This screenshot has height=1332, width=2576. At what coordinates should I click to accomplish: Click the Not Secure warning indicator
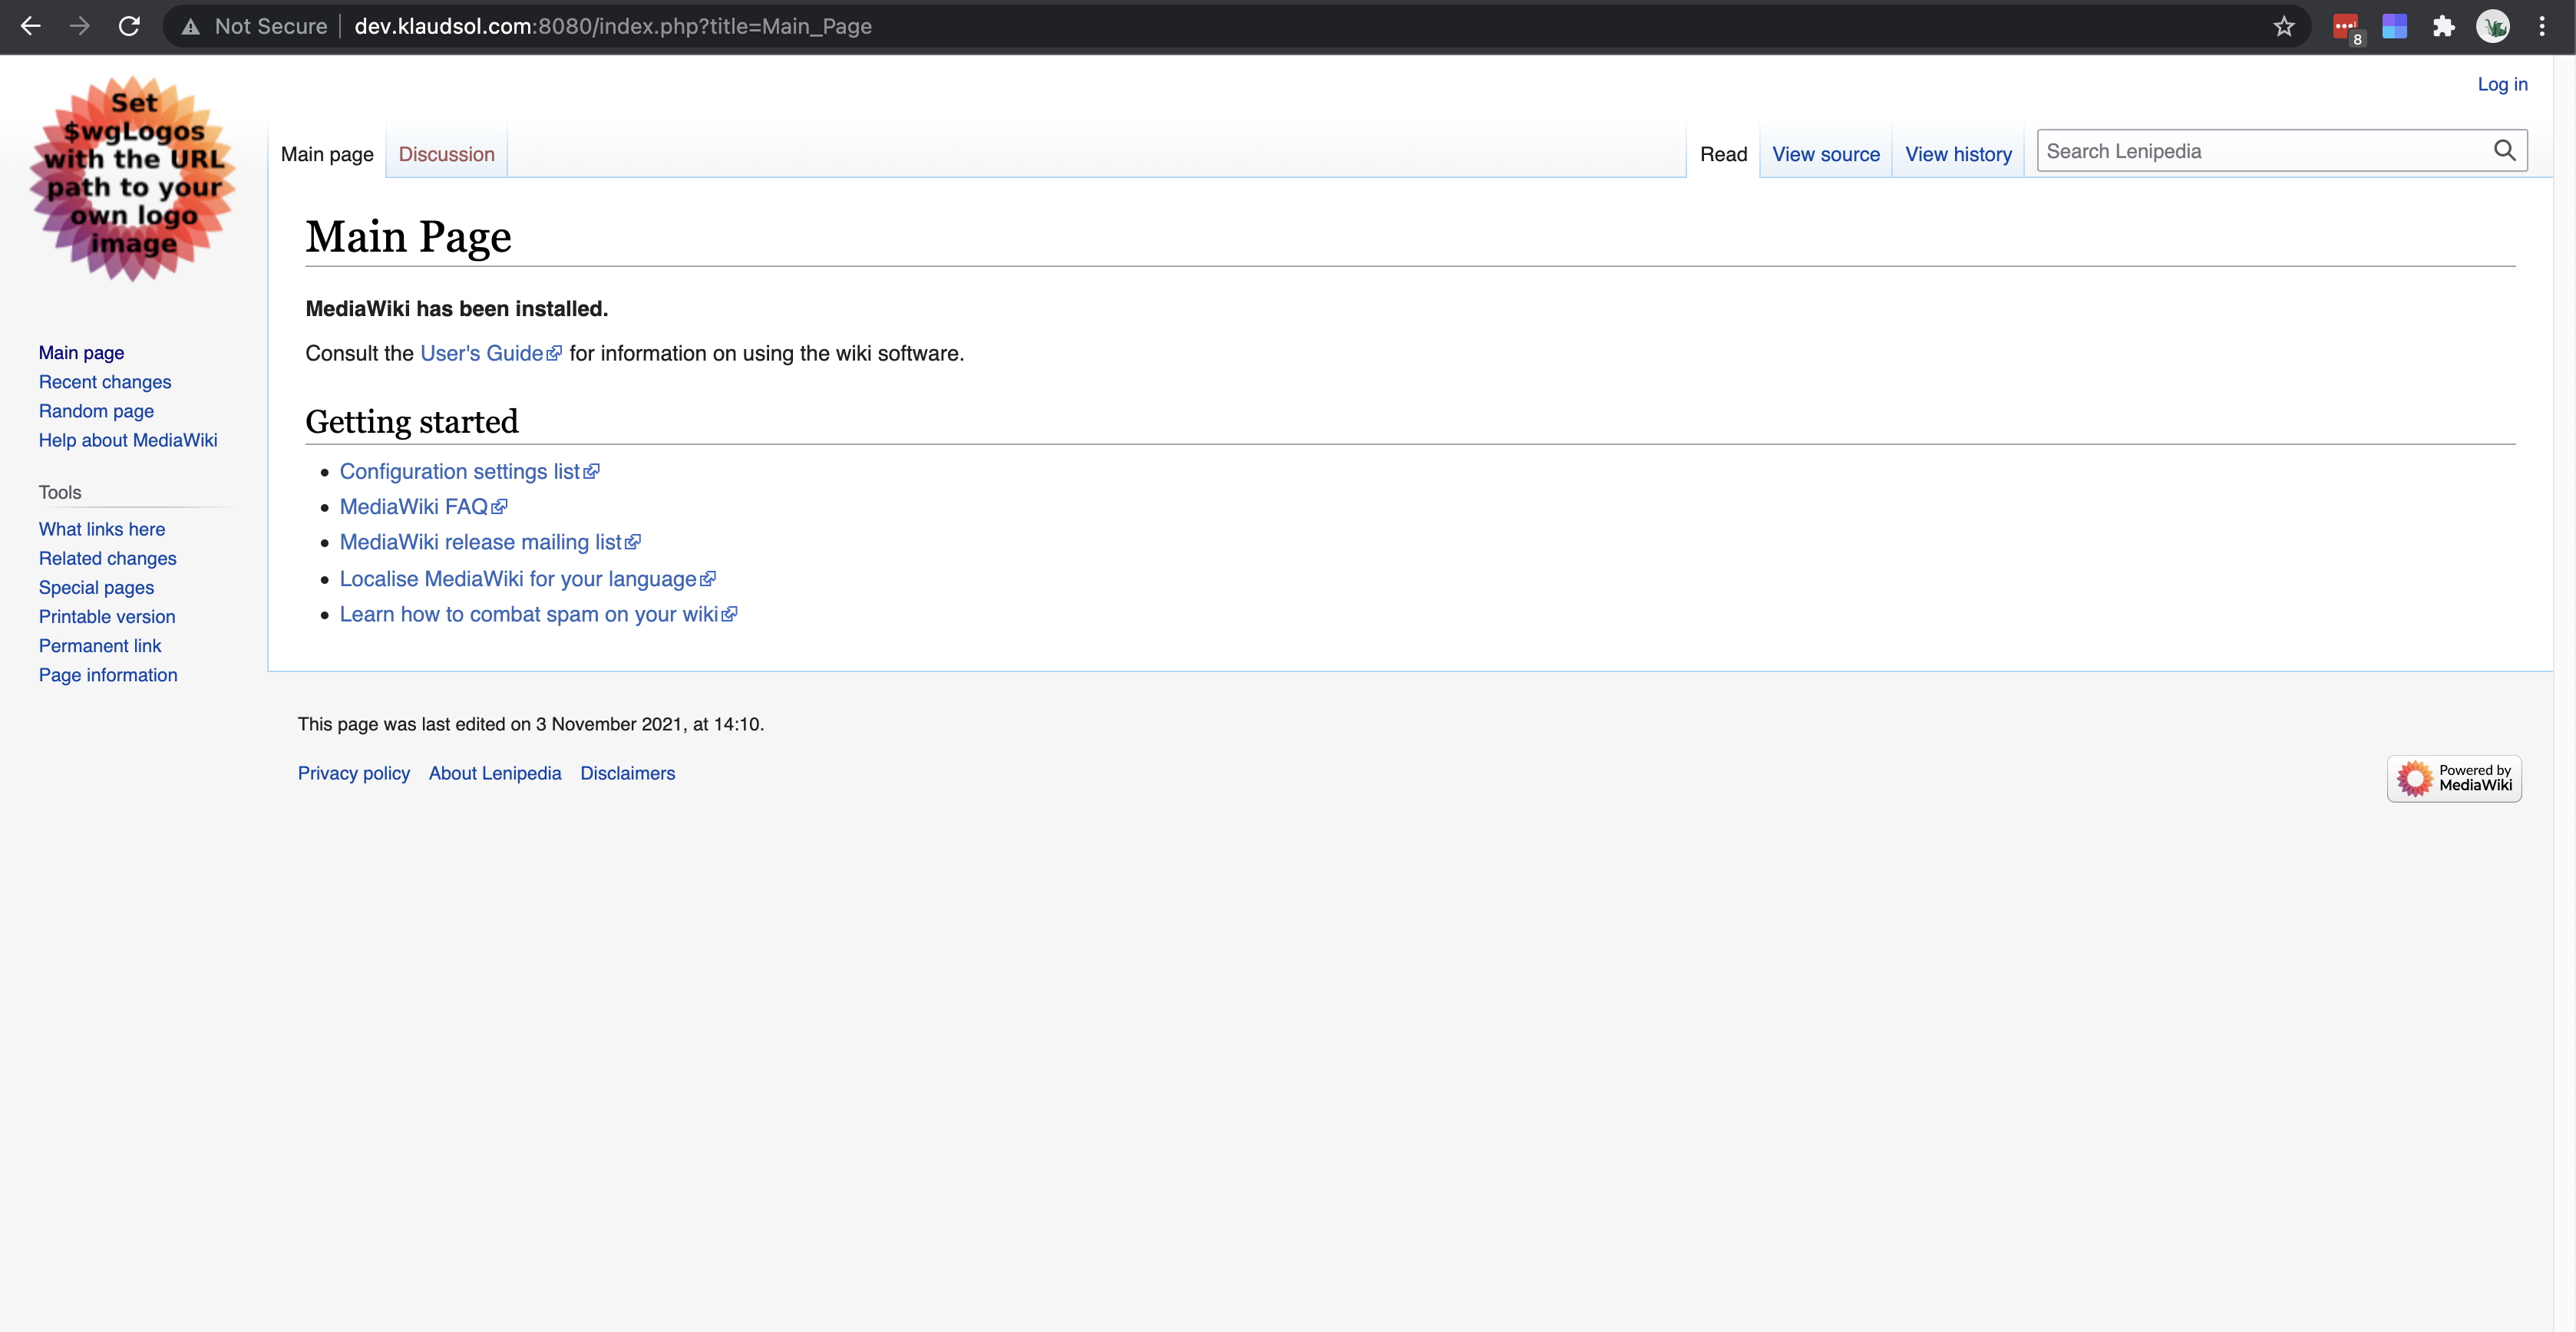tap(254, 26)
